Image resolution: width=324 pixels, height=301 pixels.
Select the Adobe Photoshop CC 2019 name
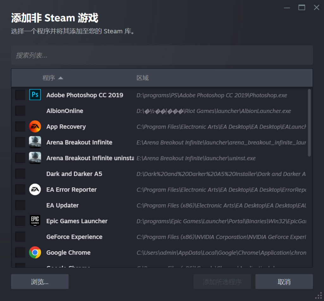(85, 95)
